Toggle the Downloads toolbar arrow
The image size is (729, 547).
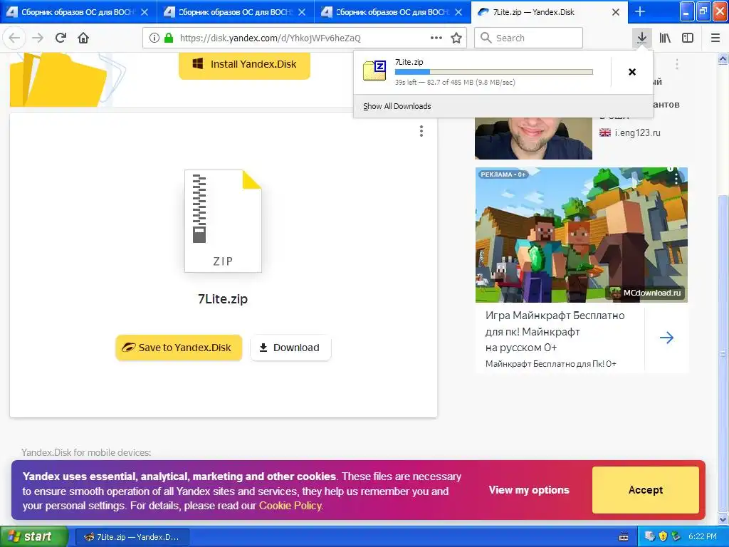click(641, 38)
